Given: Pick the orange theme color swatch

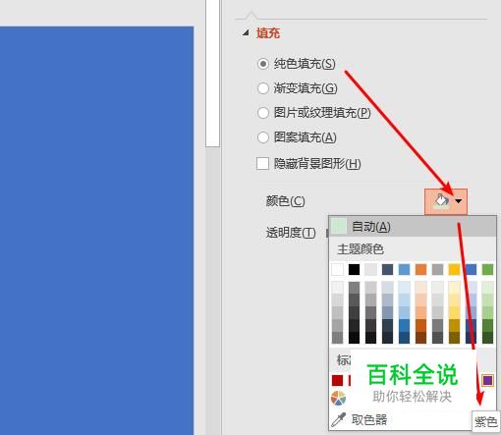Looking at the screenshot, I should (x=420, y=270).
